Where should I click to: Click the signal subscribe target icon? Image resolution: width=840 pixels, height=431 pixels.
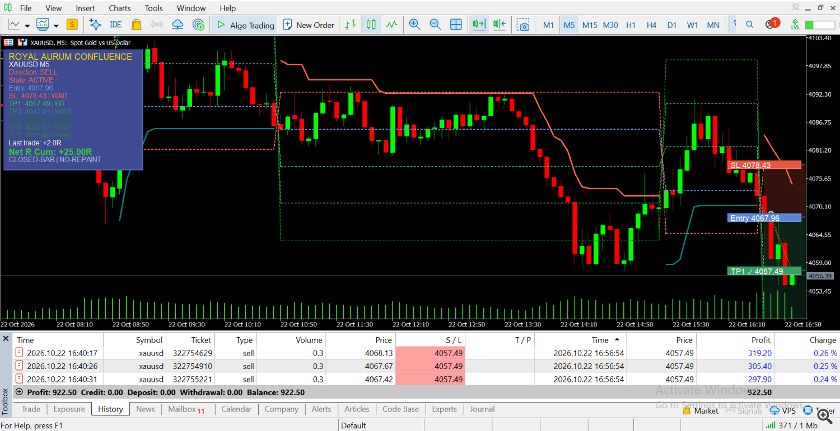click(x=198, y=25)
